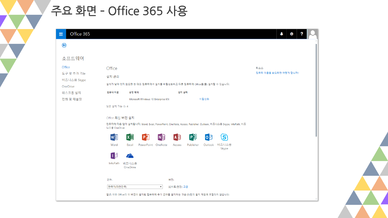Select 도구 및 추가 기능 menu item
Screen dimensions: 388x218
point(74,73)
